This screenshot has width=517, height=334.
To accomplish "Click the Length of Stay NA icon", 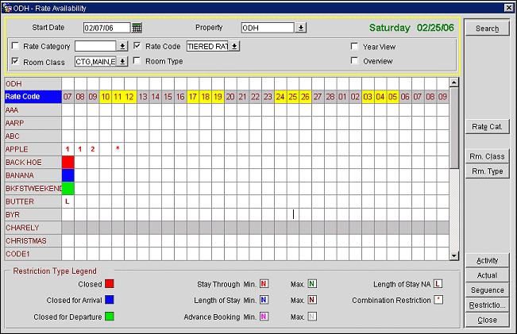I will (438, 283).
